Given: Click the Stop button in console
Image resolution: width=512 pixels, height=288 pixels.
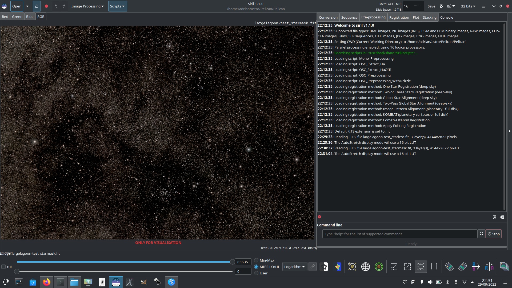Looking at the screenshot, I should 494,234.
